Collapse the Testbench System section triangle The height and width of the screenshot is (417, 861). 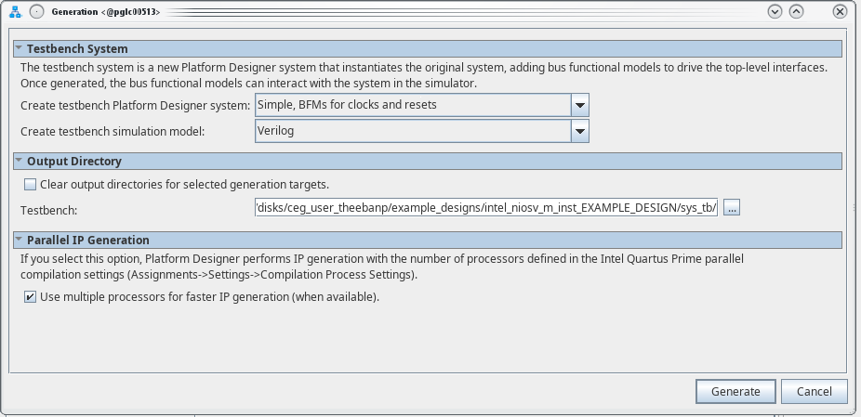[19, 48]
